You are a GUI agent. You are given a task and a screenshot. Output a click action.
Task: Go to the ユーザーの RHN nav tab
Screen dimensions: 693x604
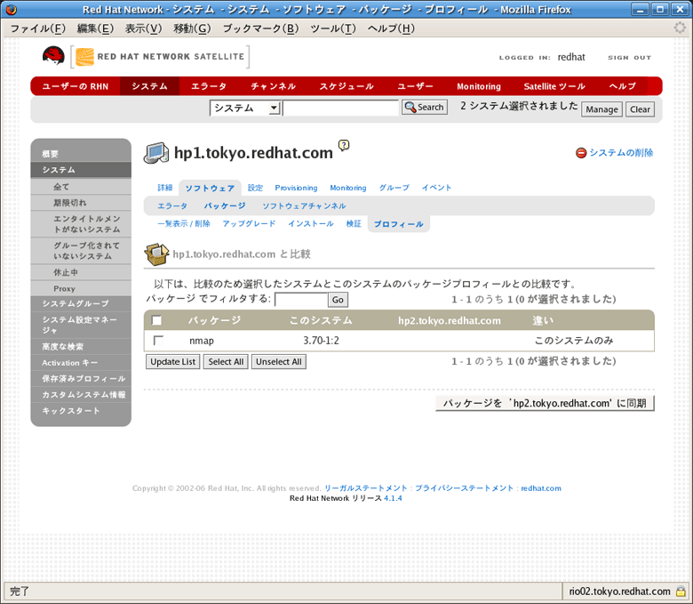click(x=76, y=86)
